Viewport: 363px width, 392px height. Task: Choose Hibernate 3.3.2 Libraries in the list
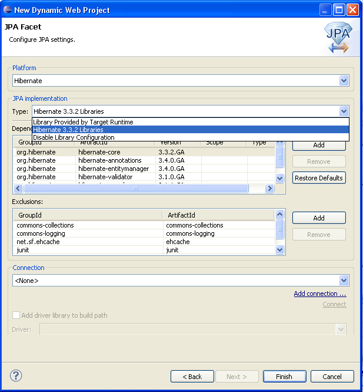coord(191,130)
